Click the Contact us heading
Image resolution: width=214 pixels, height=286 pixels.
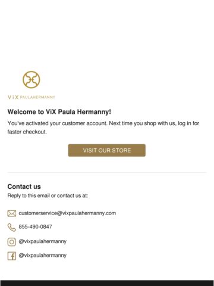click(x=24, y=186)
